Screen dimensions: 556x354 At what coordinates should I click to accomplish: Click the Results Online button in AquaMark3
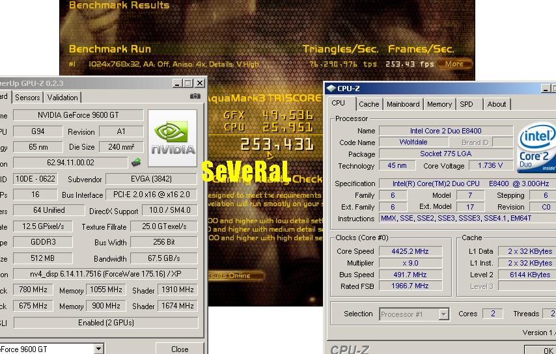(236, 276)
